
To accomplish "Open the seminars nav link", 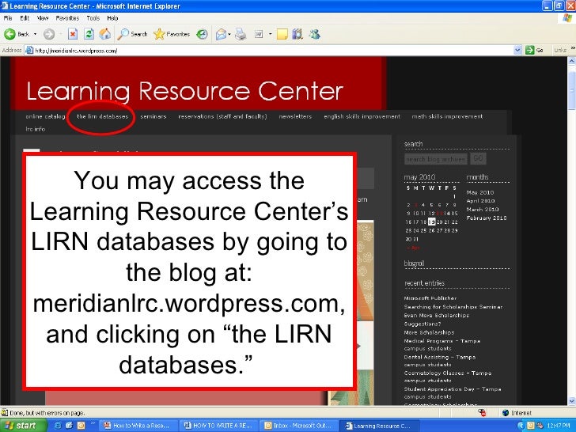I will pos(153,116).
